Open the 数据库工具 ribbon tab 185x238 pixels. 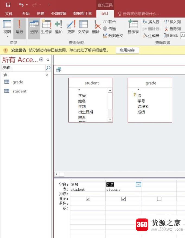click(x=82, y=14)
